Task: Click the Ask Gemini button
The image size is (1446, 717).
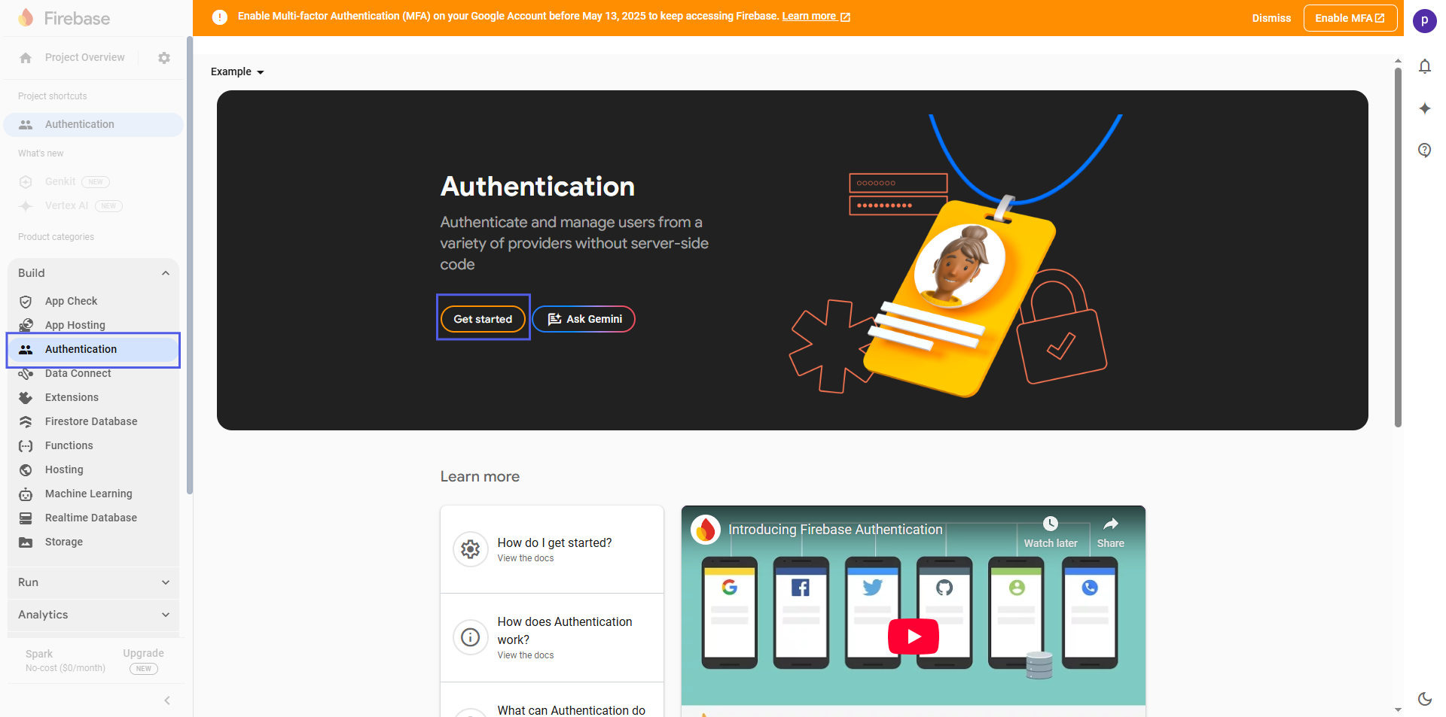Action: [x=584, y=319]
